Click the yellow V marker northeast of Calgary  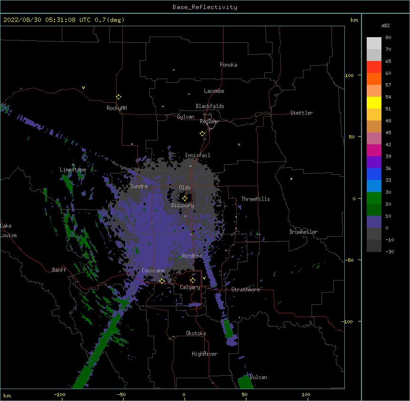tap(204, 278)
